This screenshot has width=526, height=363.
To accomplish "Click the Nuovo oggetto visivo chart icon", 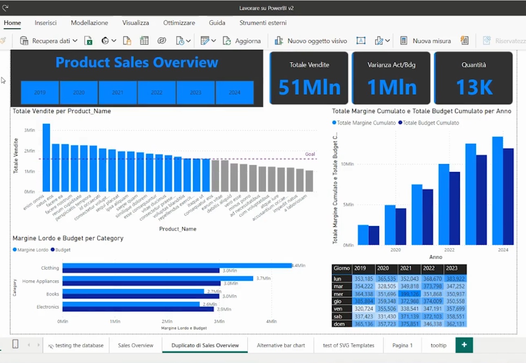I will click(279, 41).
